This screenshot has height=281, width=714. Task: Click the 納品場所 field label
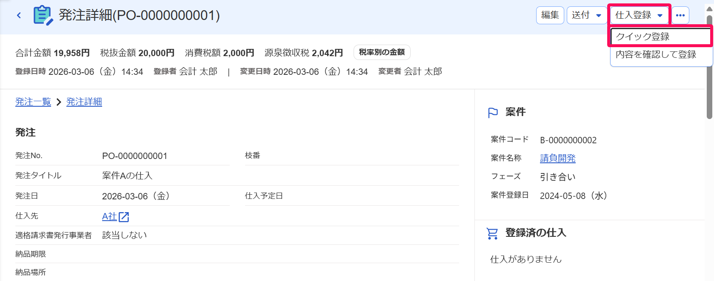pos(31,272)
